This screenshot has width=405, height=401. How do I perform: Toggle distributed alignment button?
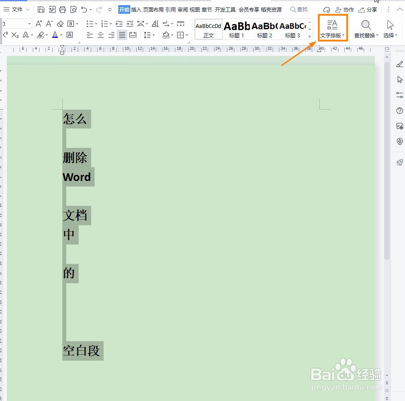pos(133,35)
